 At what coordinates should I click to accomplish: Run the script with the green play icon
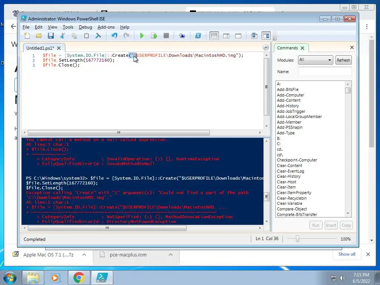(x=142, y=36)
